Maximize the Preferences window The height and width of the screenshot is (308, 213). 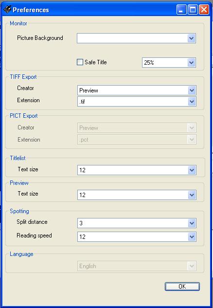click(193, 10)
